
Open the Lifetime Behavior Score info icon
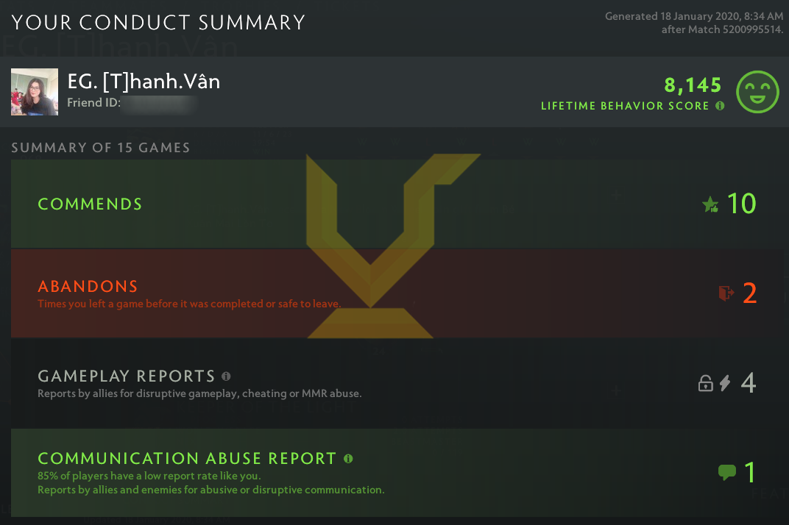pyautogui.click(x=720, y=106)
